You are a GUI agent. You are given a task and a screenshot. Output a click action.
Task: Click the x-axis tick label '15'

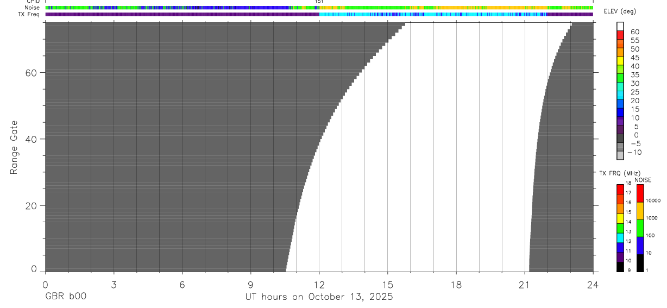pos(388,284)
